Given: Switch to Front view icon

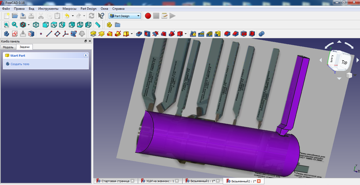Looking at the screenshot, I should click(x=45, y=25).
